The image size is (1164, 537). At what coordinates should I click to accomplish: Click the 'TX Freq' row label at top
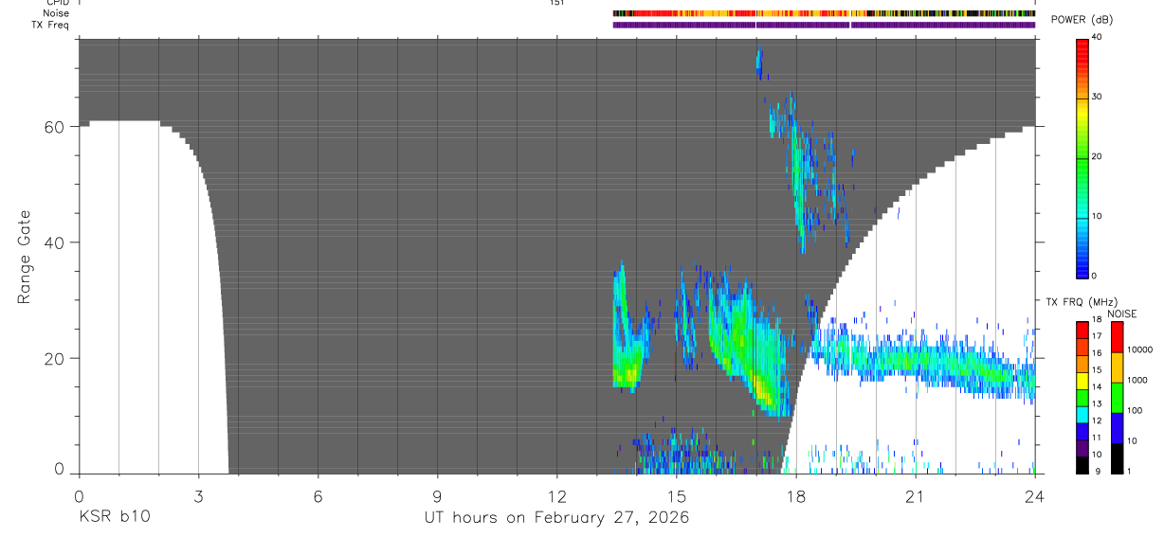(51, 25)
